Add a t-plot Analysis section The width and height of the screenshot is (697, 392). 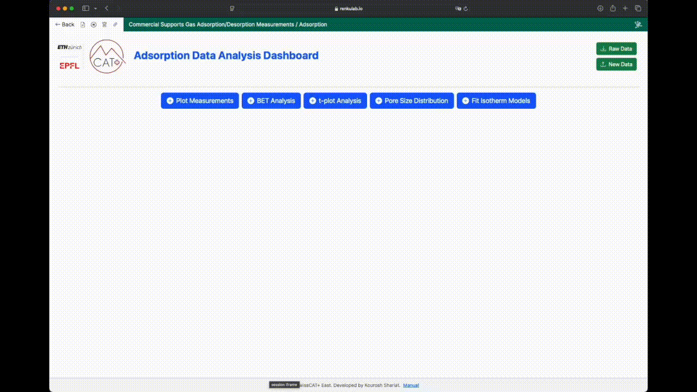pyautogui.click(x=335, y=101)
